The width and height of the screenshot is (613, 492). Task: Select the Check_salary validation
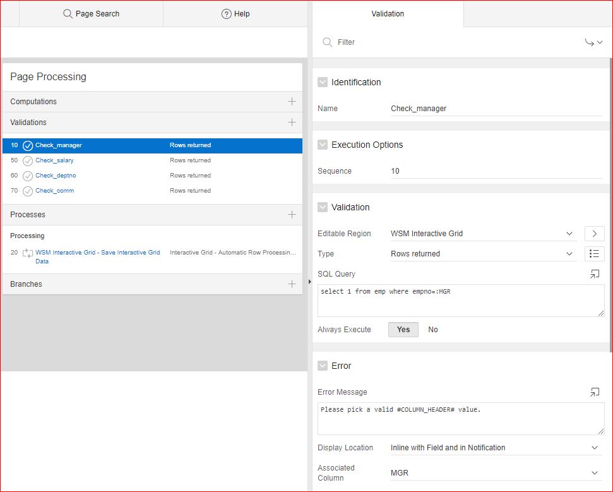54,160
